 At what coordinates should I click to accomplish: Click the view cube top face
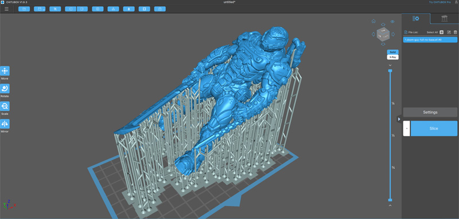[383, 30]
